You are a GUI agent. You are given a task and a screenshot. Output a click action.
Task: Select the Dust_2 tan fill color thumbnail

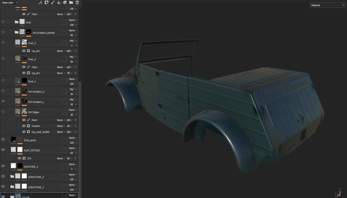[x=18, y=59]
